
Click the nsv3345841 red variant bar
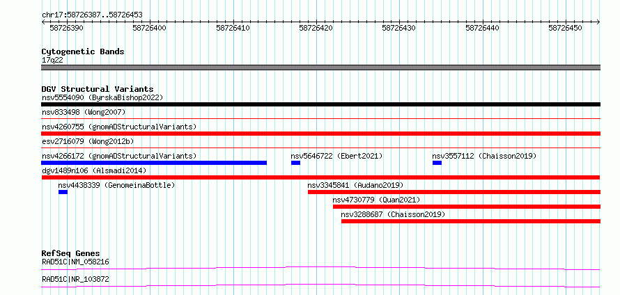pyautogui.click(x=454, y=192)
